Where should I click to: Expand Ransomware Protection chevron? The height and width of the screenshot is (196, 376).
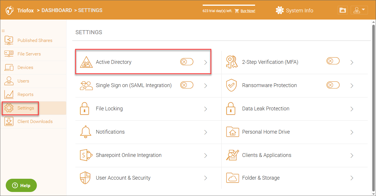pos(352,86)
